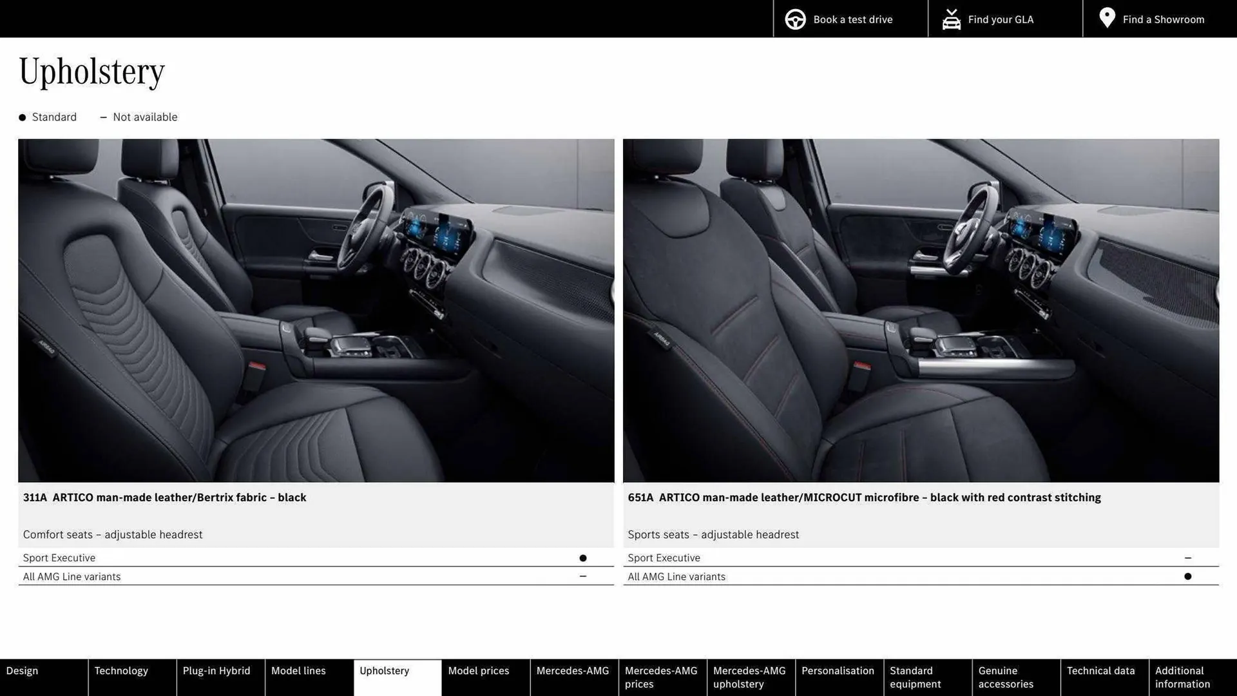
Task: View Additional information
Action: point(1182,677)
